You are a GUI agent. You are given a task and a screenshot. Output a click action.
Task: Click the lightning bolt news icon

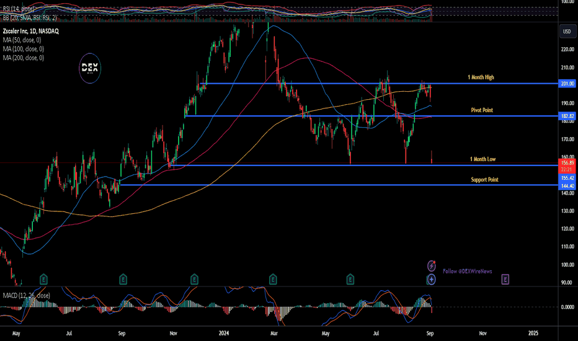tap(431, 266)
